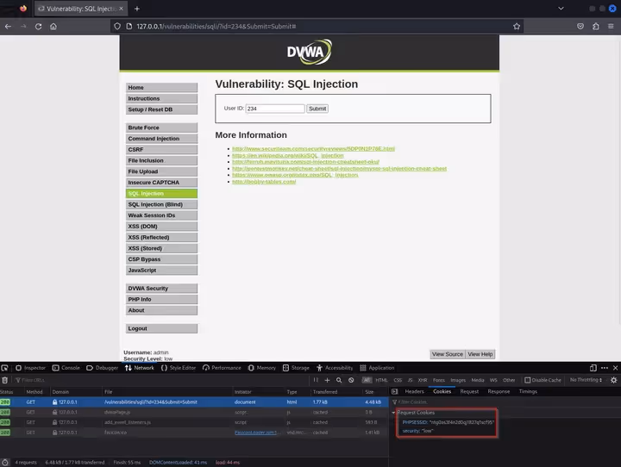
Task: Open the network search magnifier
Action: click(x=339, y=380)
